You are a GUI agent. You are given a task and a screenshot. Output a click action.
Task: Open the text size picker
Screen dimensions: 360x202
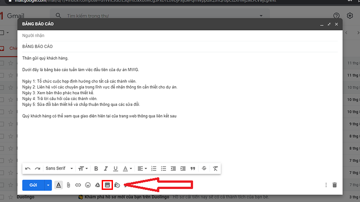[83, 169]
